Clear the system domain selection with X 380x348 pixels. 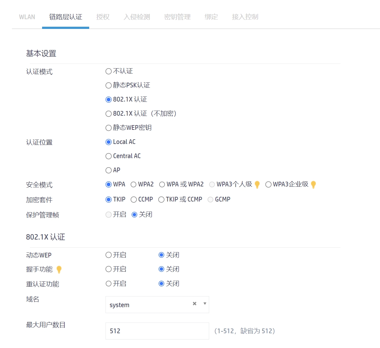pyautogui.click(x=195, y=304)
